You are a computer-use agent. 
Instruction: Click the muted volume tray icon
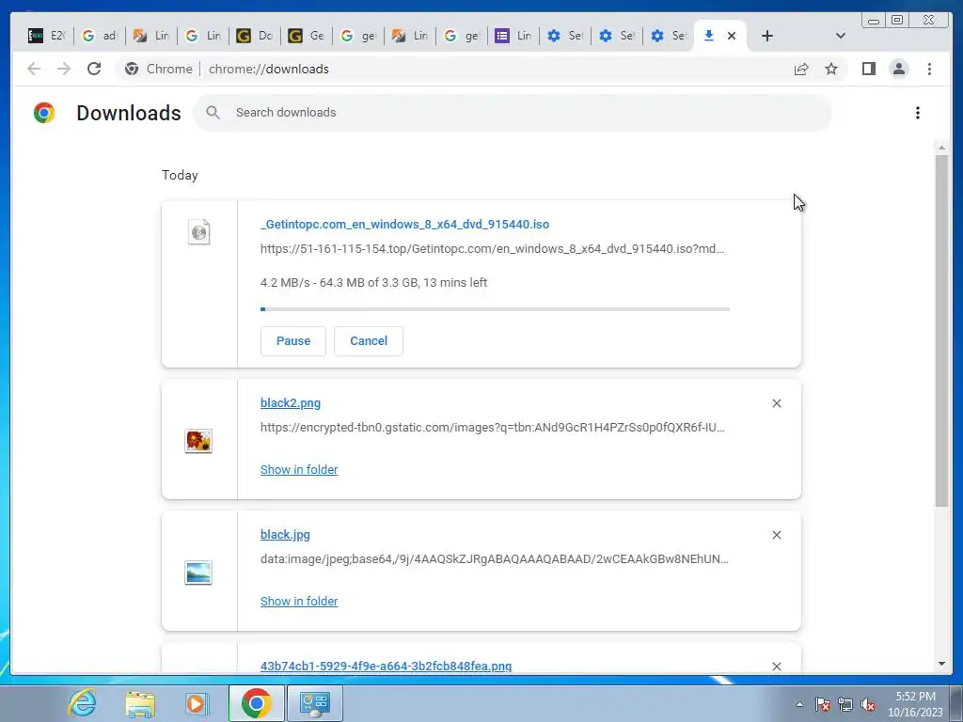point(868,704)
